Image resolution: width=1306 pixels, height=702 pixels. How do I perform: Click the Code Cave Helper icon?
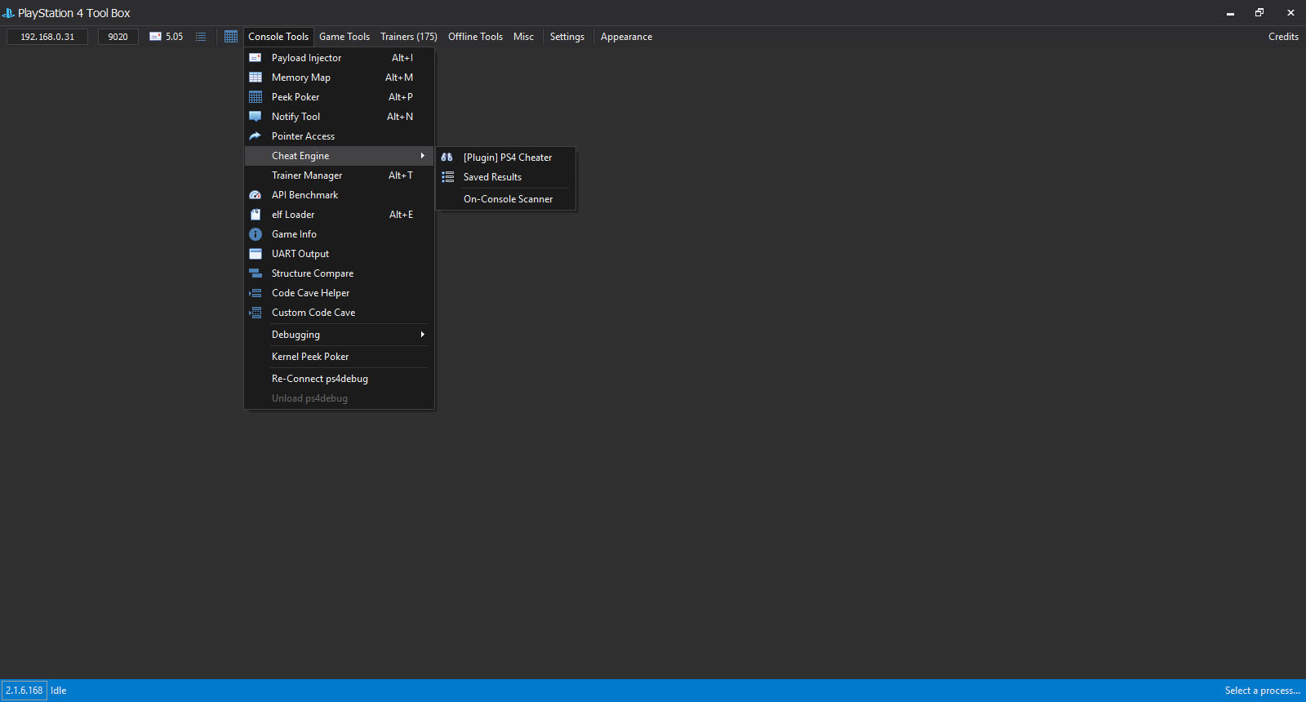click(x=255, y=293)
